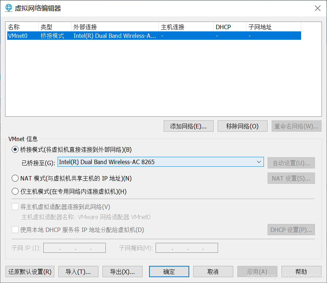Open help with the 帮助 button
327x283 pixels.
(x=301, y=272)
